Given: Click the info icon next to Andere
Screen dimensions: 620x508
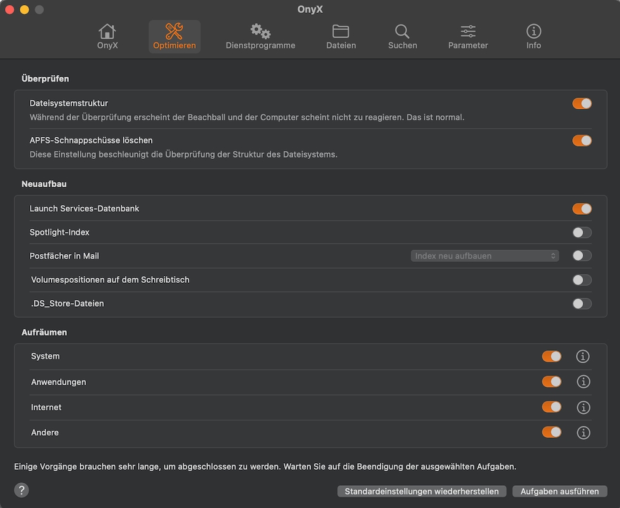Looking at the screenshot, I should click(583, 433).
